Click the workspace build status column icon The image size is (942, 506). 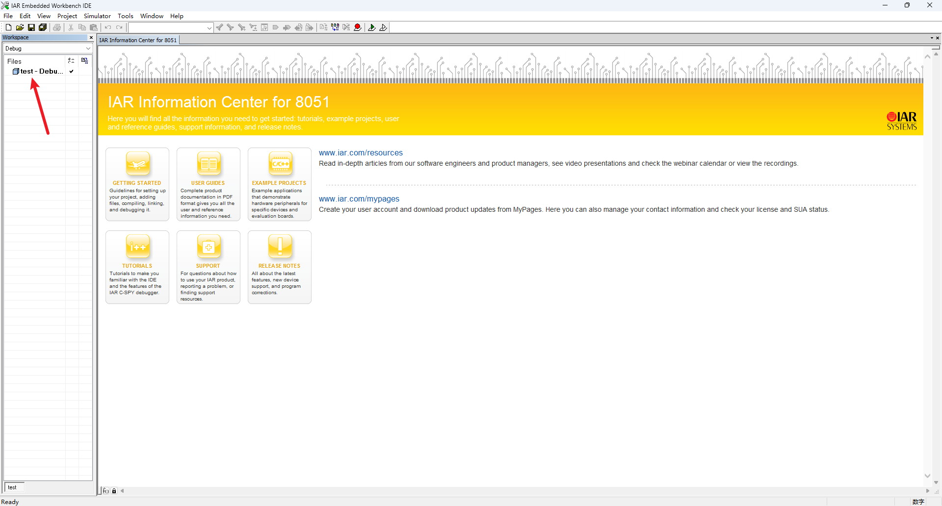click(x=85, y=61)
